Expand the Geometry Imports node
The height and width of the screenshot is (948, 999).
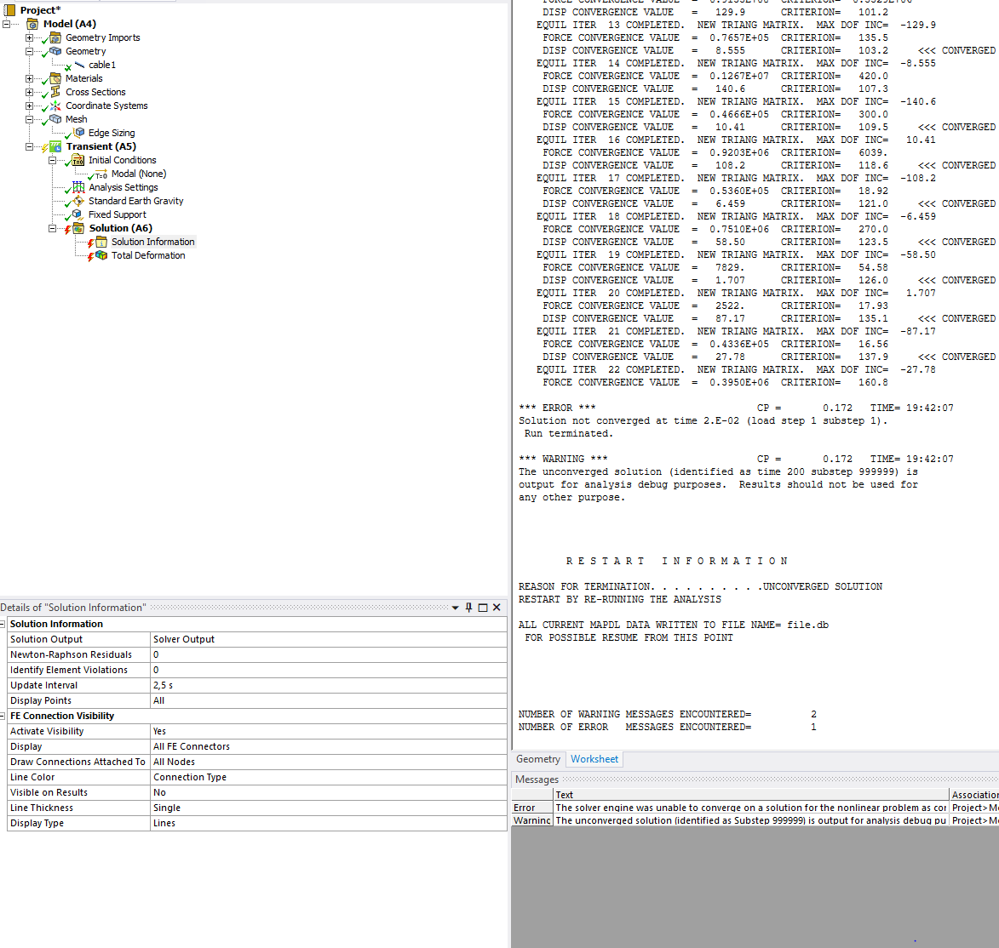29,37
